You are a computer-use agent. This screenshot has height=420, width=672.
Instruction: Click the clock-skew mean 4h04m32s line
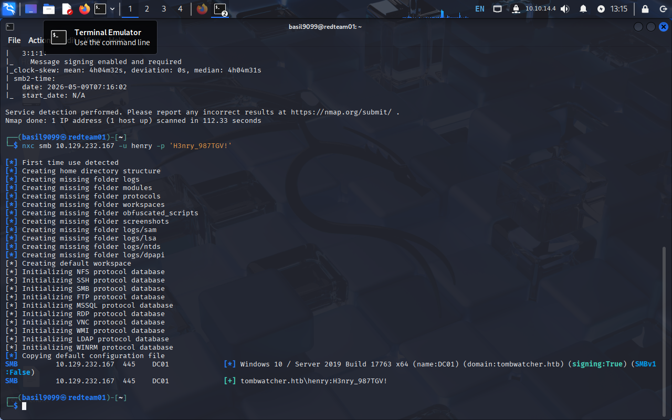pos(133,70)
